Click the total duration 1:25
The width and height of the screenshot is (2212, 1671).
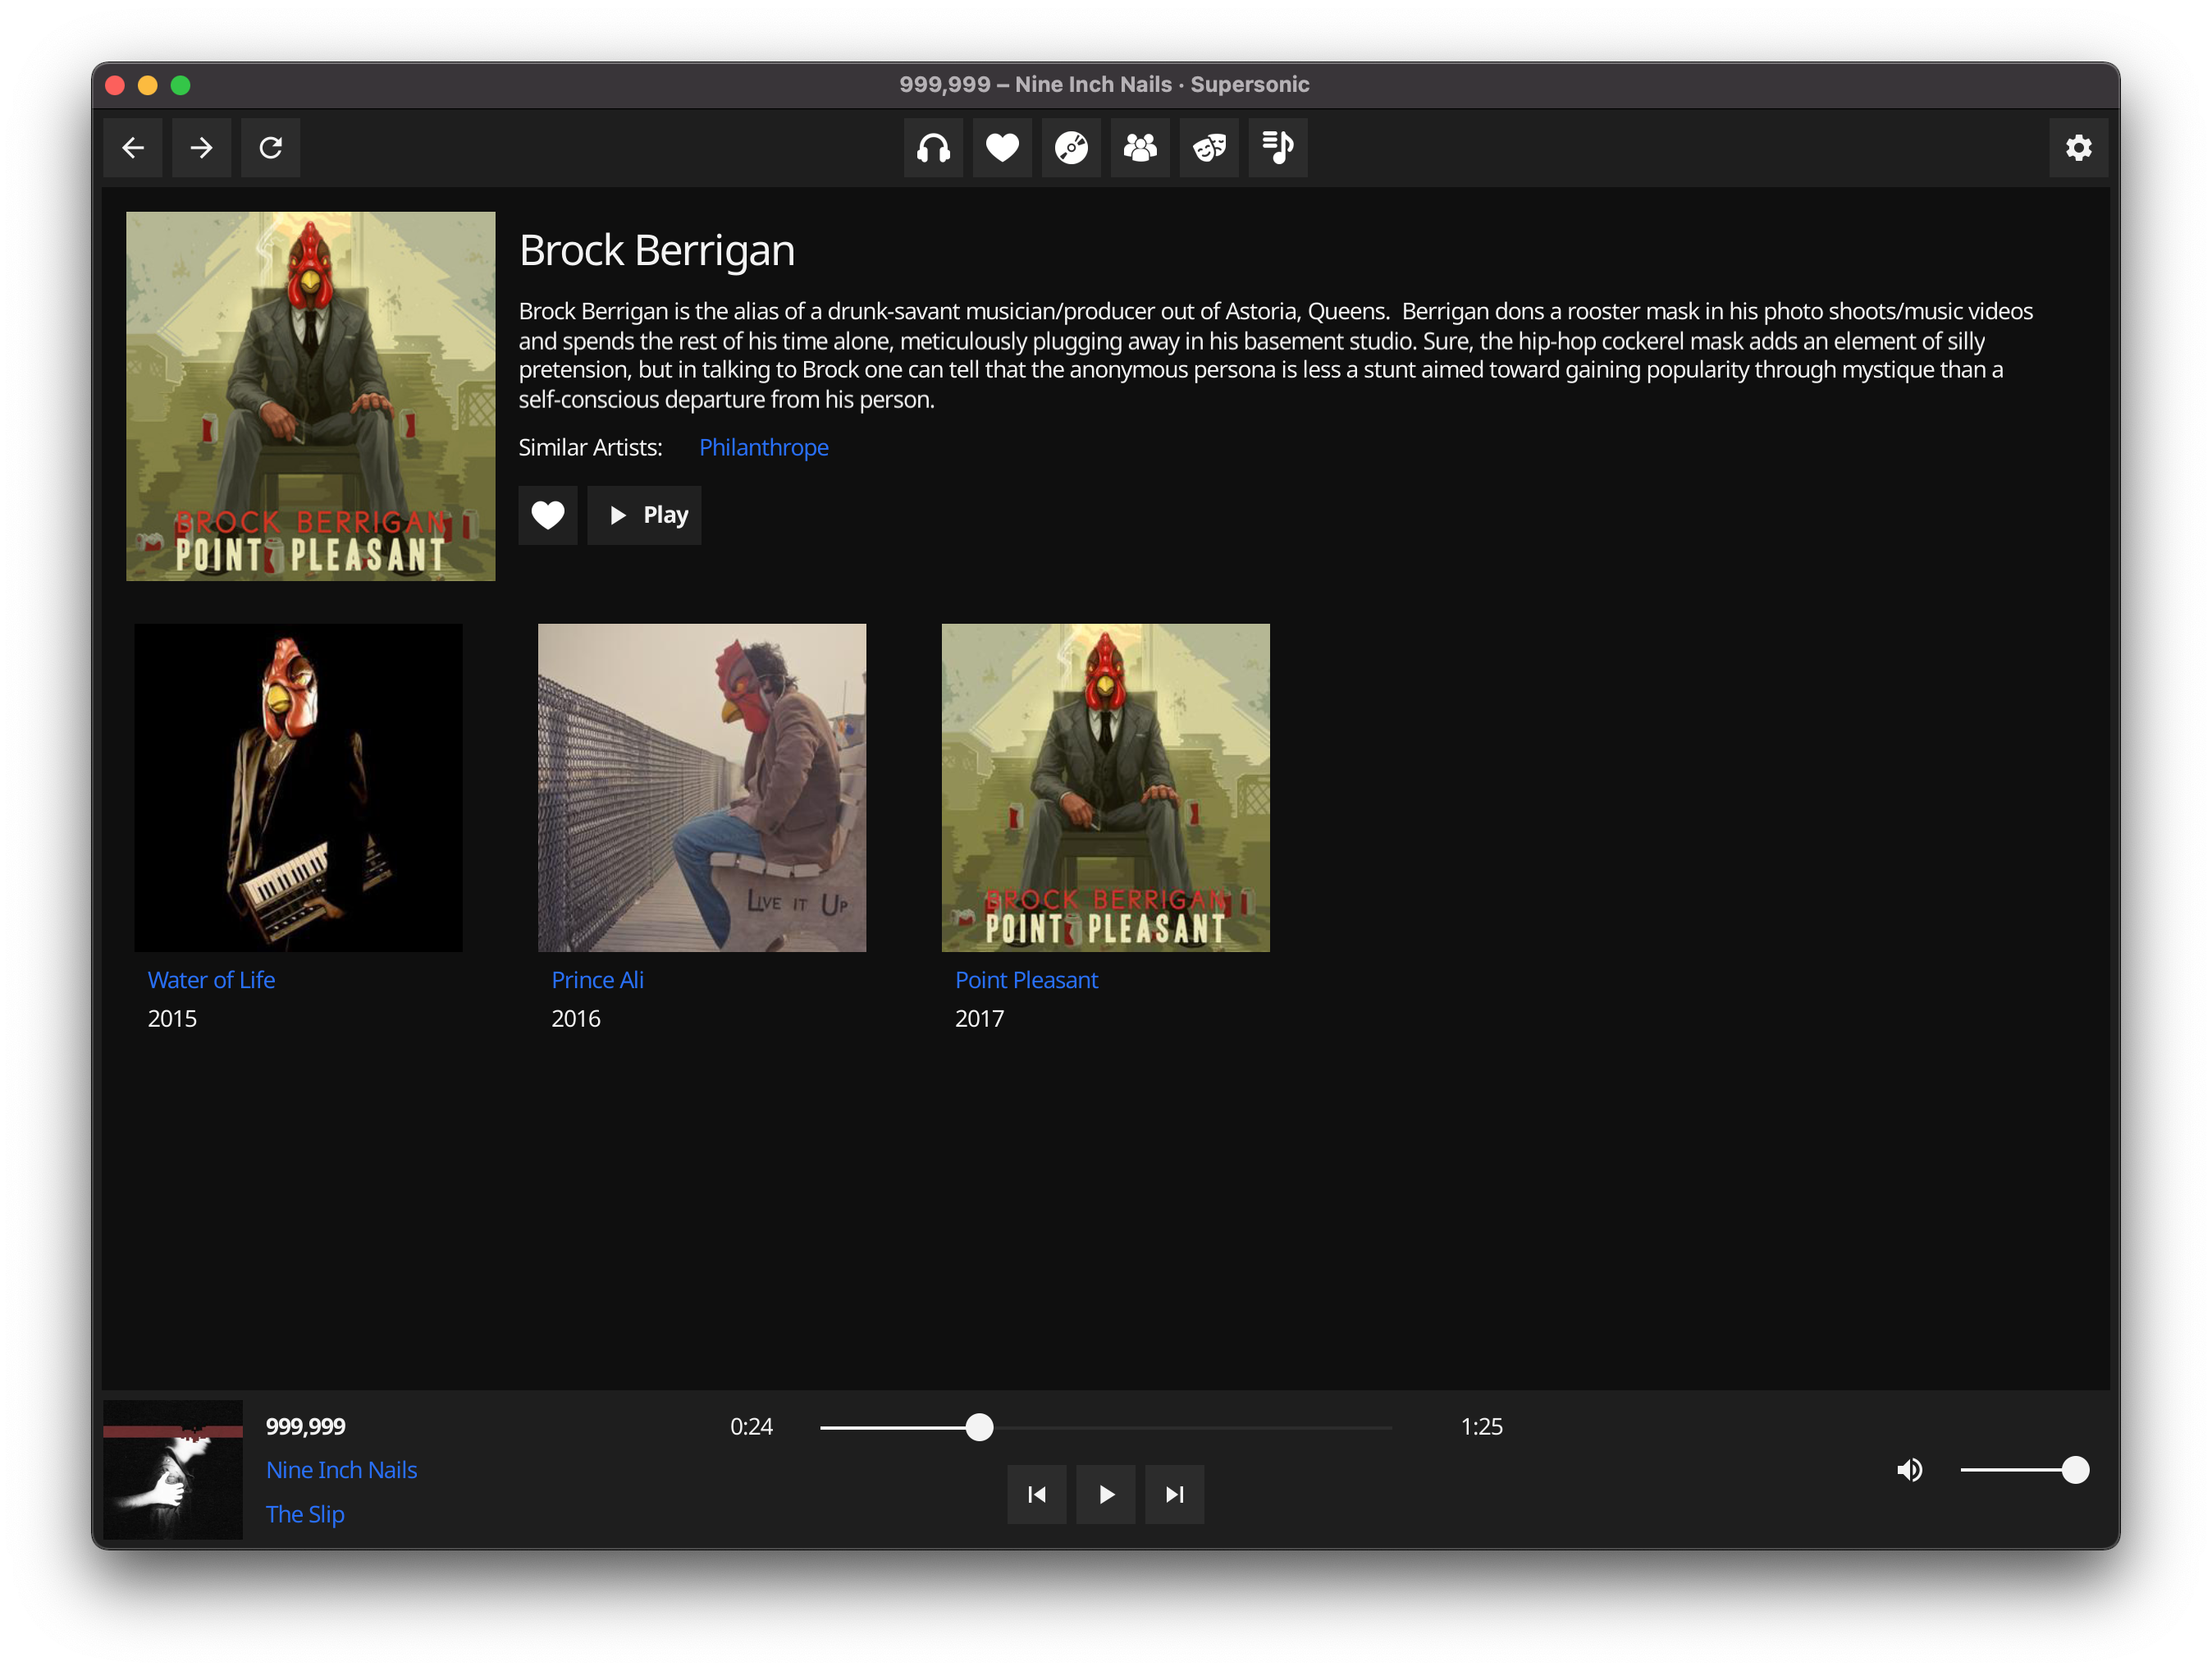[1481, 1427]
